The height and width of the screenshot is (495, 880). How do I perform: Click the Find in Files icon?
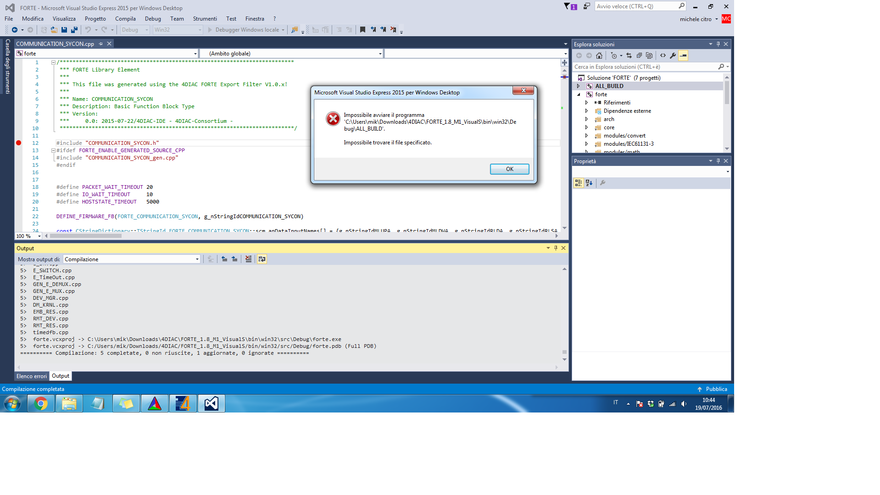pyautogui.click(x=295, y=30)
